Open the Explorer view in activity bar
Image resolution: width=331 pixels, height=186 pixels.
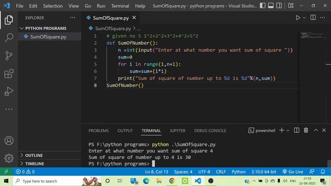(x=9, y=20)
